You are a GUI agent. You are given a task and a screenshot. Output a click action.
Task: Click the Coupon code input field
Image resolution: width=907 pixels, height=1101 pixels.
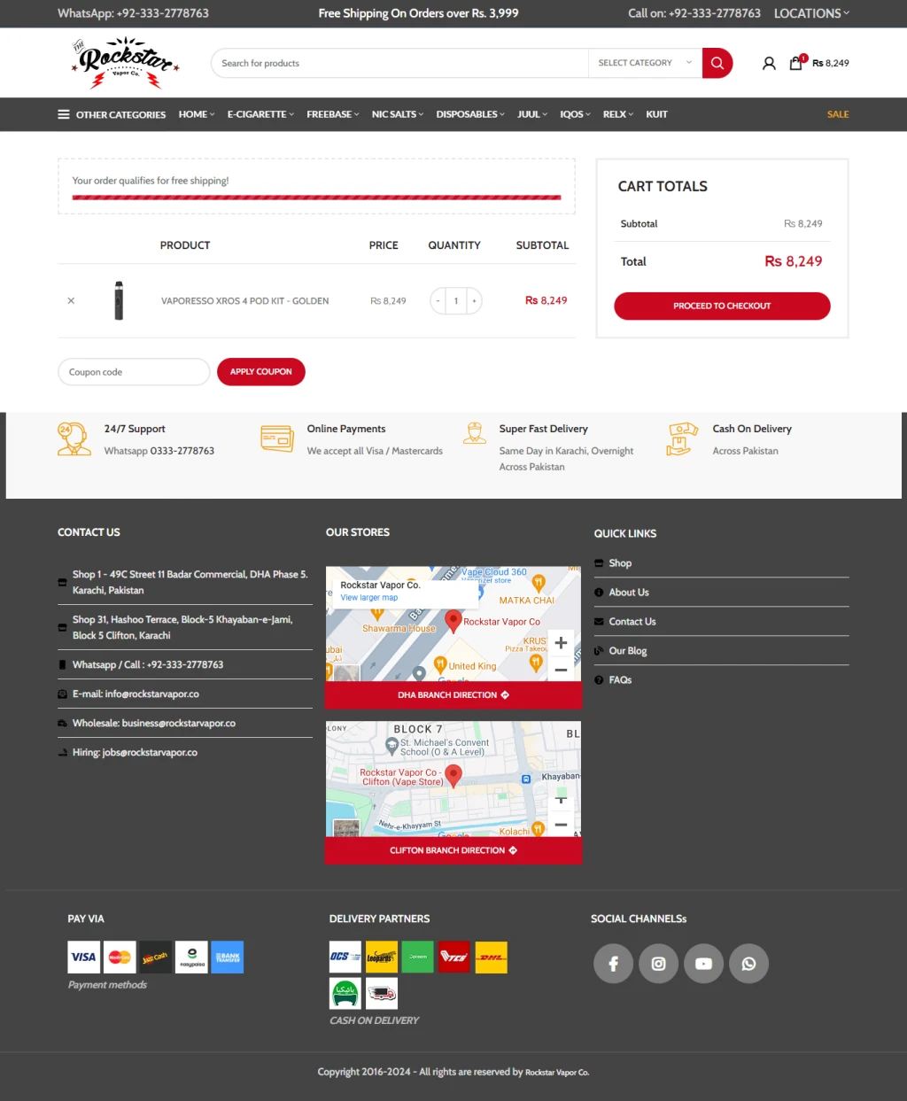pos(134,372)
